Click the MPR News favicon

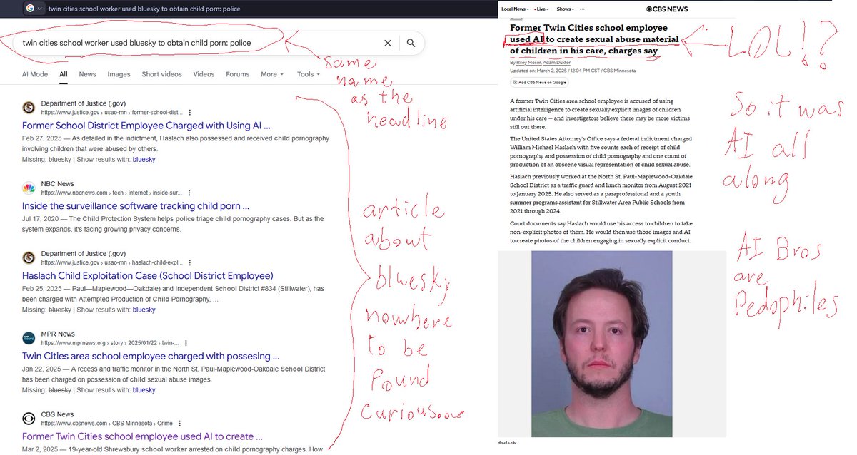[29, 338]
